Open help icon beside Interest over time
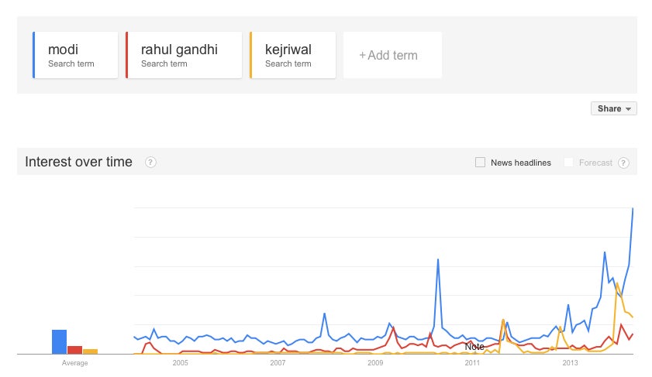This screenshot has height=377, width=652. coord(150,163)
